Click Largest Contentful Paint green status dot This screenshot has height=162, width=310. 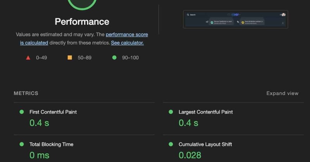(x=171, y=112)
